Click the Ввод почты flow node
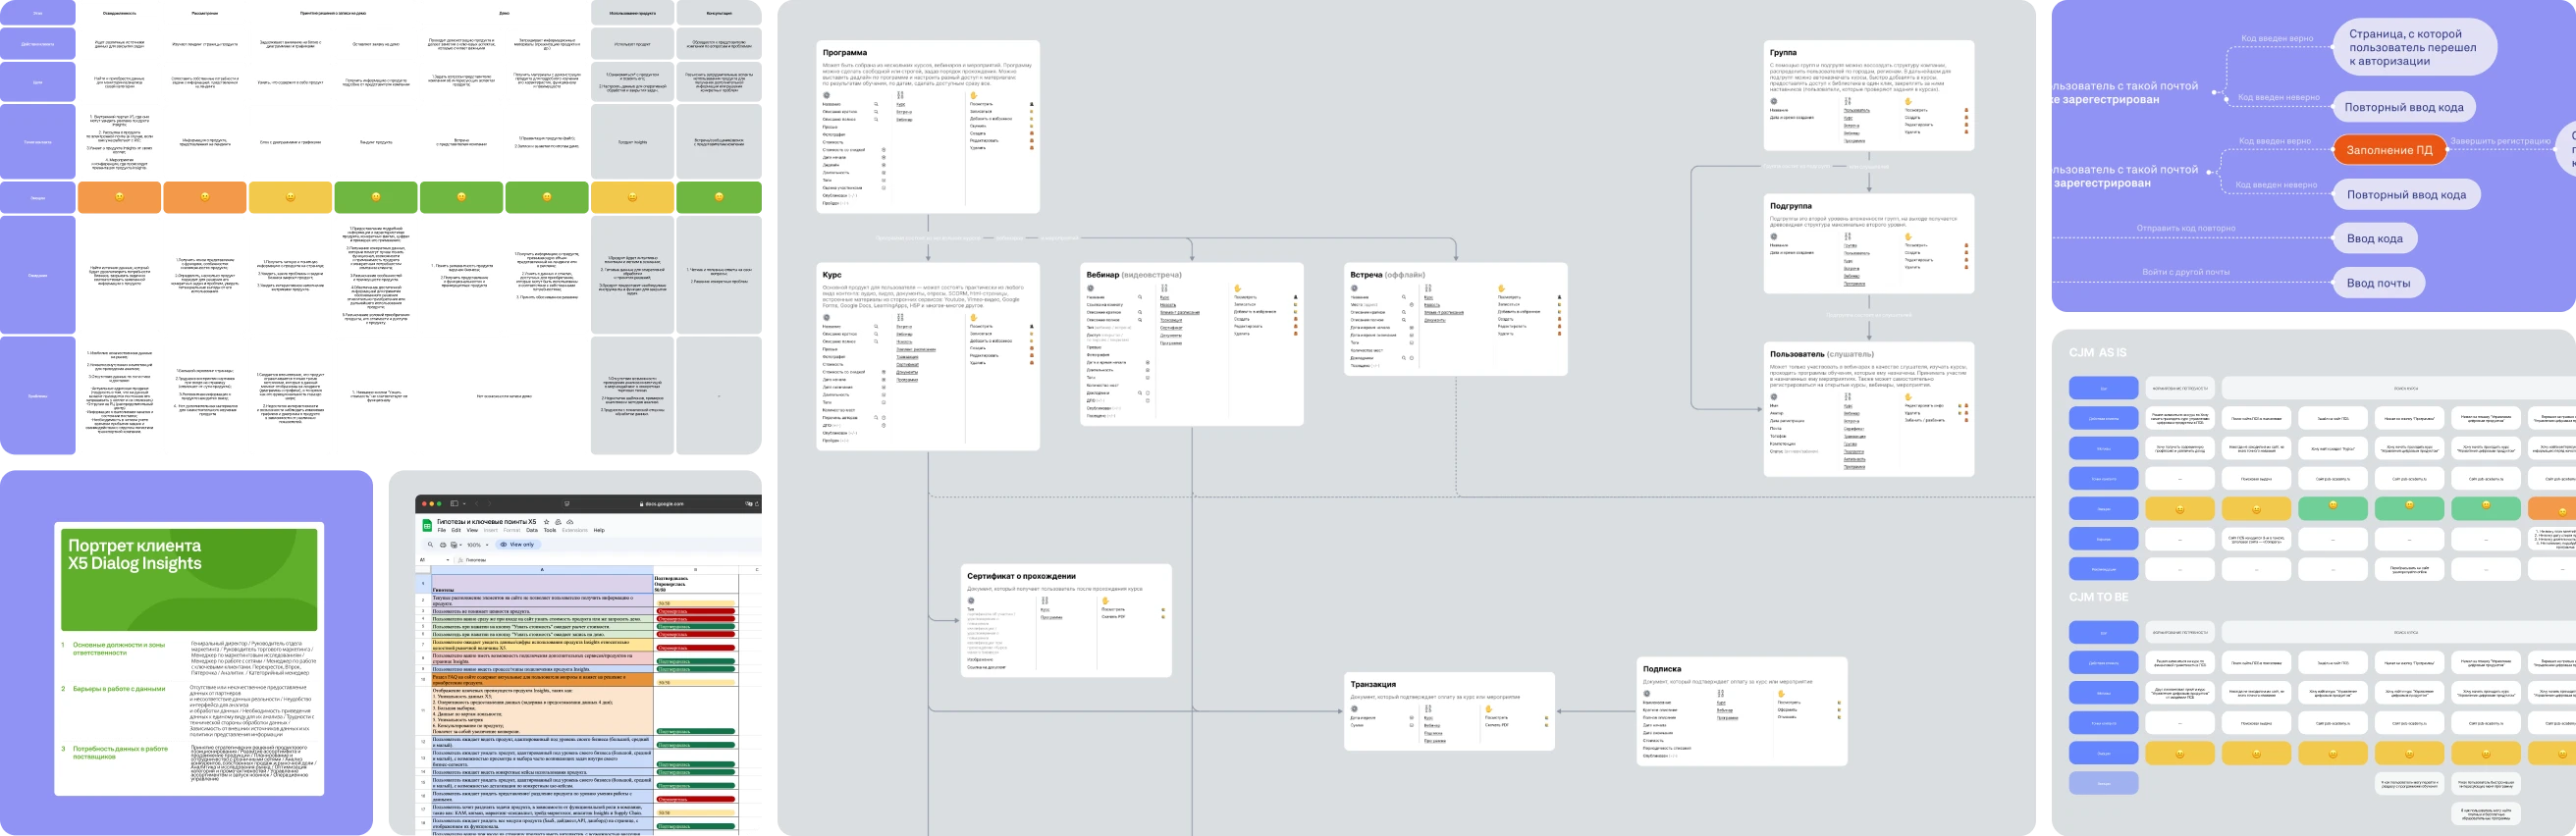2576x836 pixels. pyautogui.click(x=2378, y=283)
